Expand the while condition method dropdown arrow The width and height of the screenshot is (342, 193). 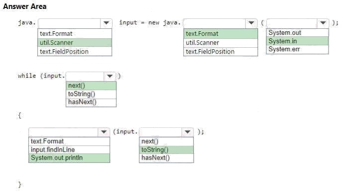click(110, 76)
